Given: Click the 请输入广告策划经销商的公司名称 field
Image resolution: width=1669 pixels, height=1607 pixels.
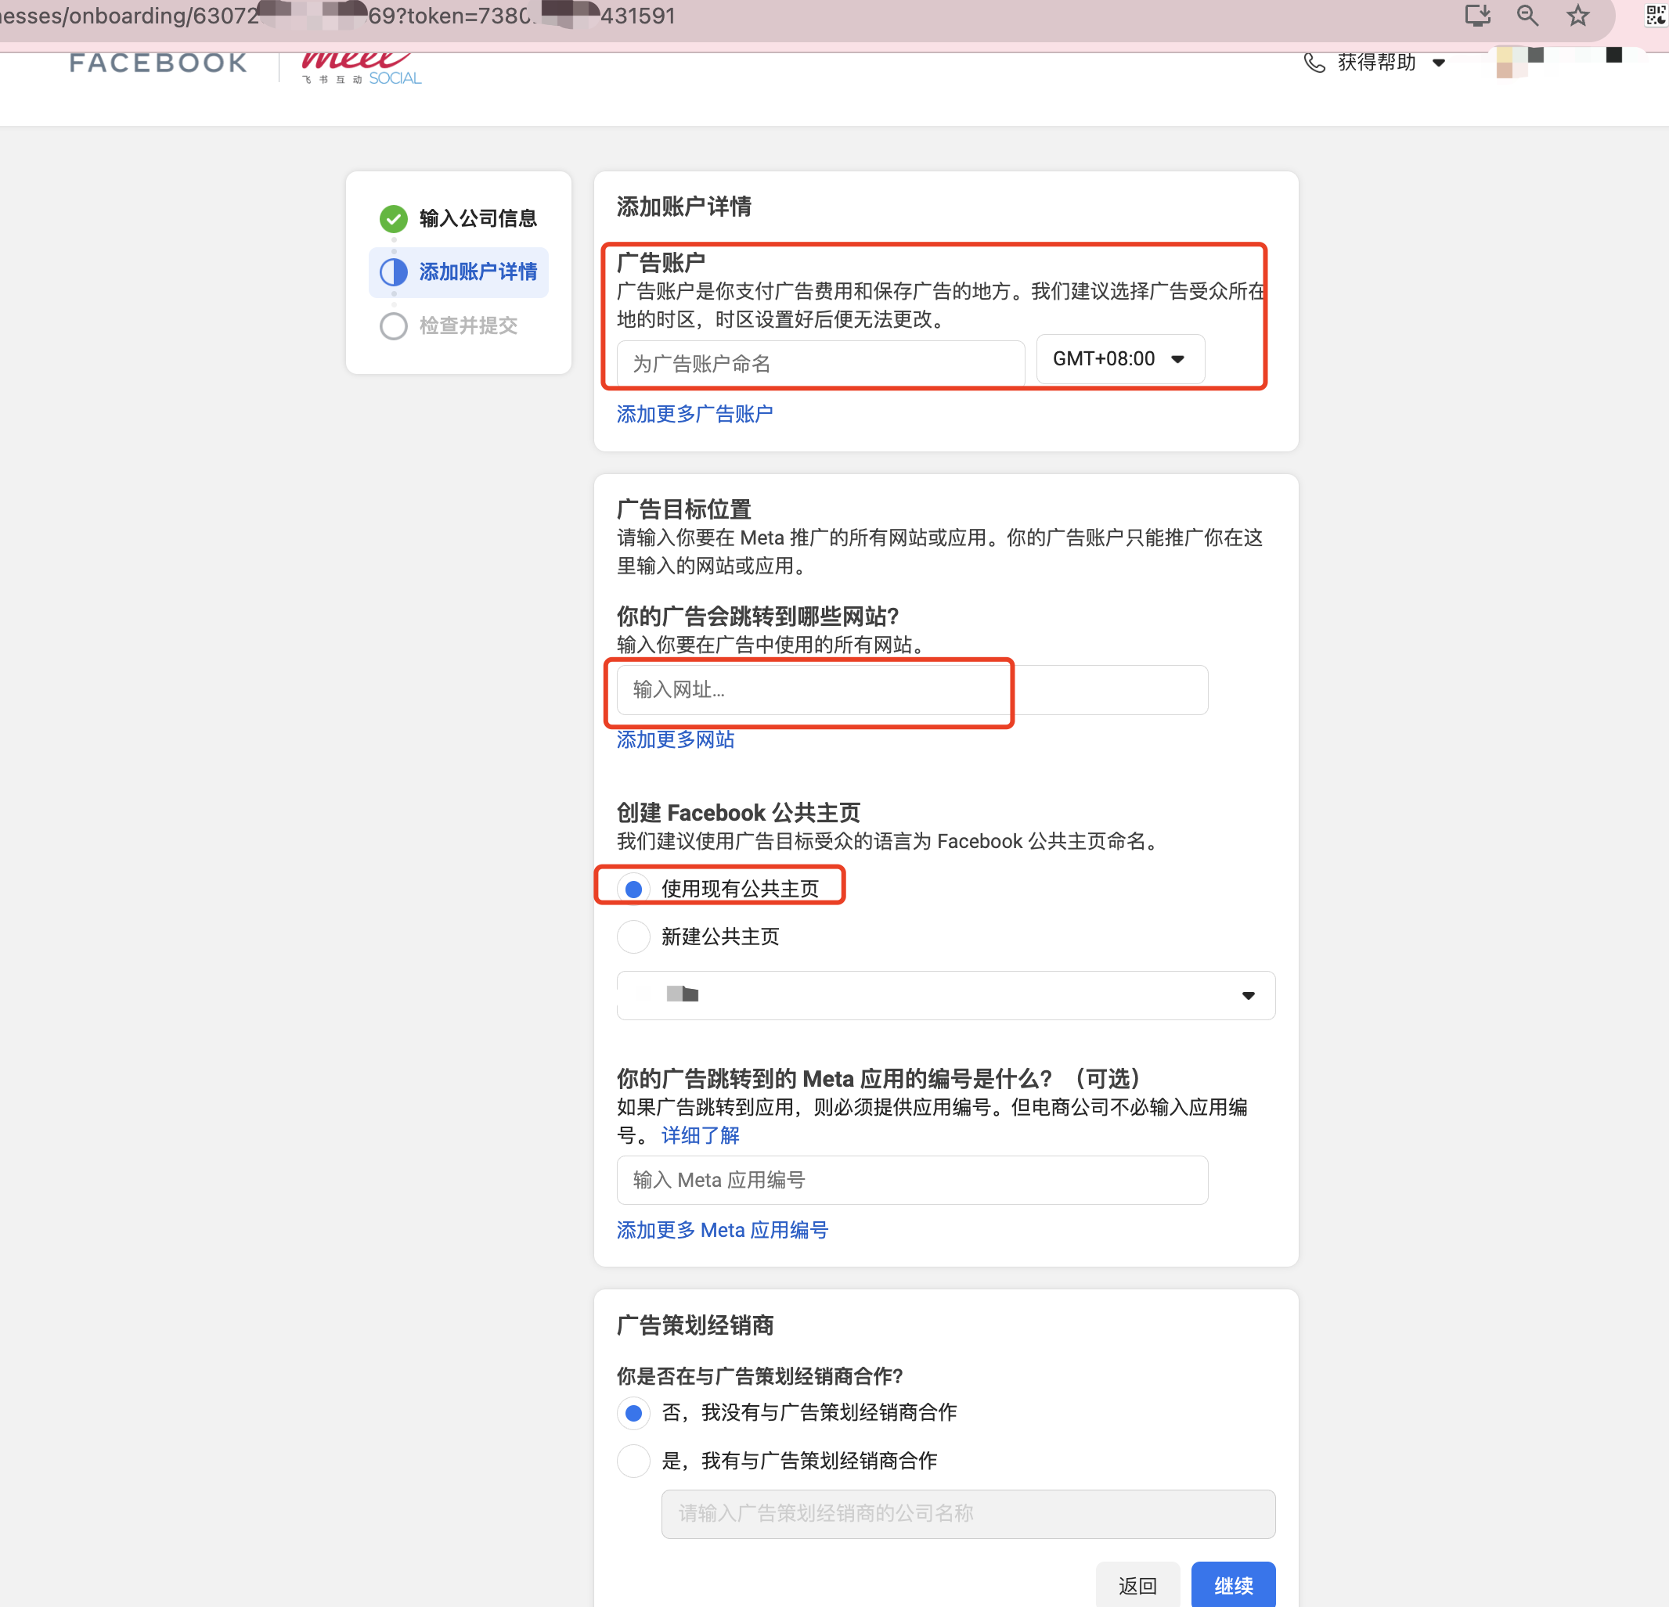Looking at the screenshot, I should [x=968, y=1514].
